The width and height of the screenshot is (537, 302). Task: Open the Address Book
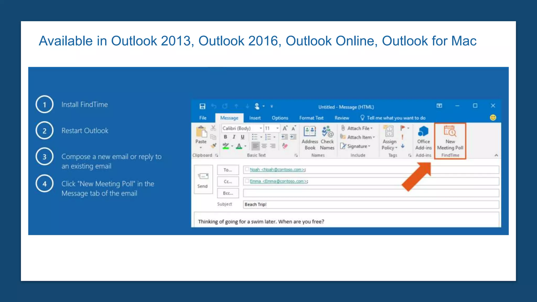(310, 138)
